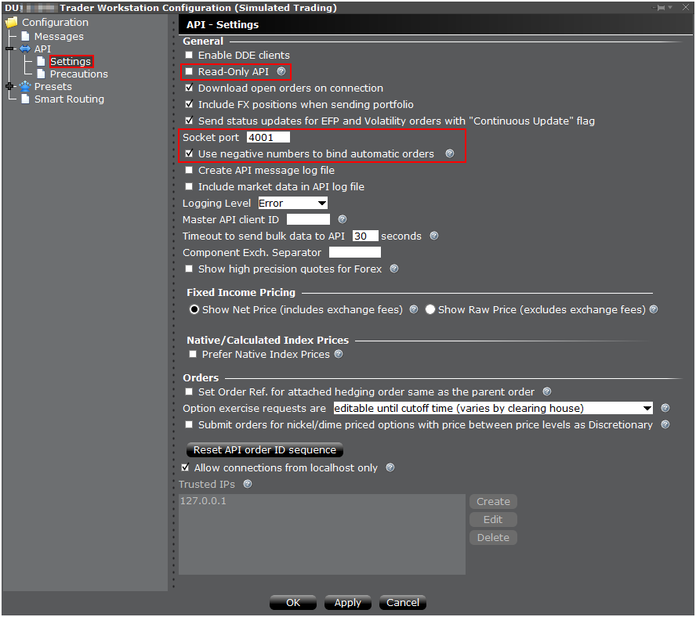The height and width of the screenshot is (617, 696).
Task: Uncheck Allow connections from localhost only
Action: point(185,468)
